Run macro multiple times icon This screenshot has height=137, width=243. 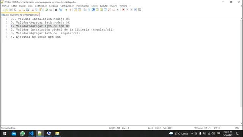[135, 10]
